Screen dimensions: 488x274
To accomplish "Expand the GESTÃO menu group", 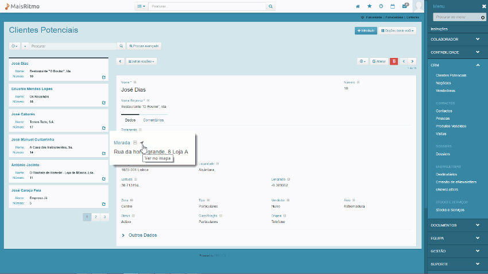I will coord(458,251).
